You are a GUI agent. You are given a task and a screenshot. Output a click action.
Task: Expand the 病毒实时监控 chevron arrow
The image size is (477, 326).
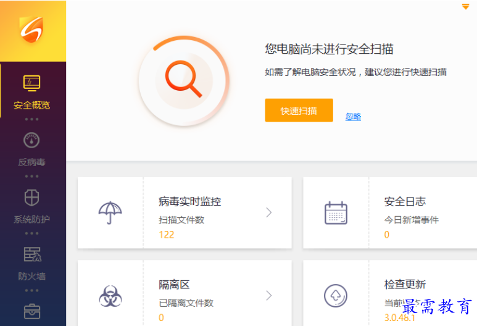click(x=268, y=212)
